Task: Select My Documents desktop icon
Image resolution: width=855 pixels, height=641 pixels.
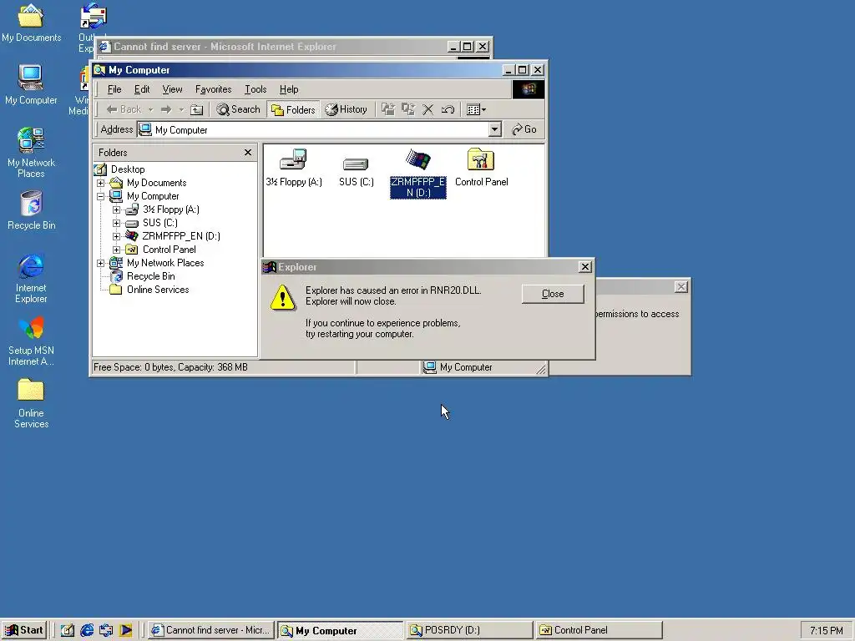Action: (x=31, y=23)
